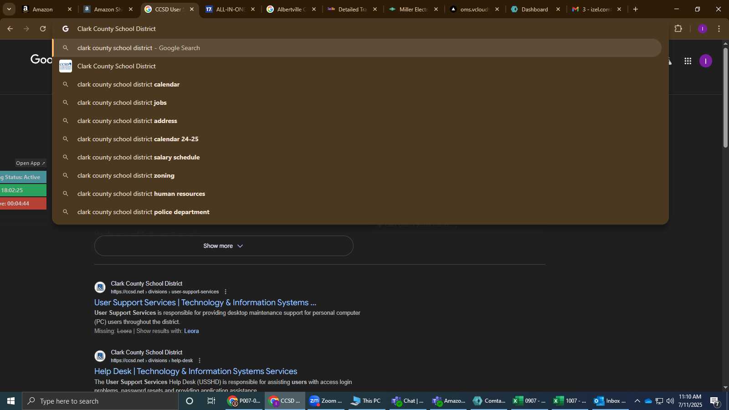This screenshot has height=410, width=729.
Task: Open 'User Support Services | Technology & Information Systems' link
Action: (x=205, y=302)
